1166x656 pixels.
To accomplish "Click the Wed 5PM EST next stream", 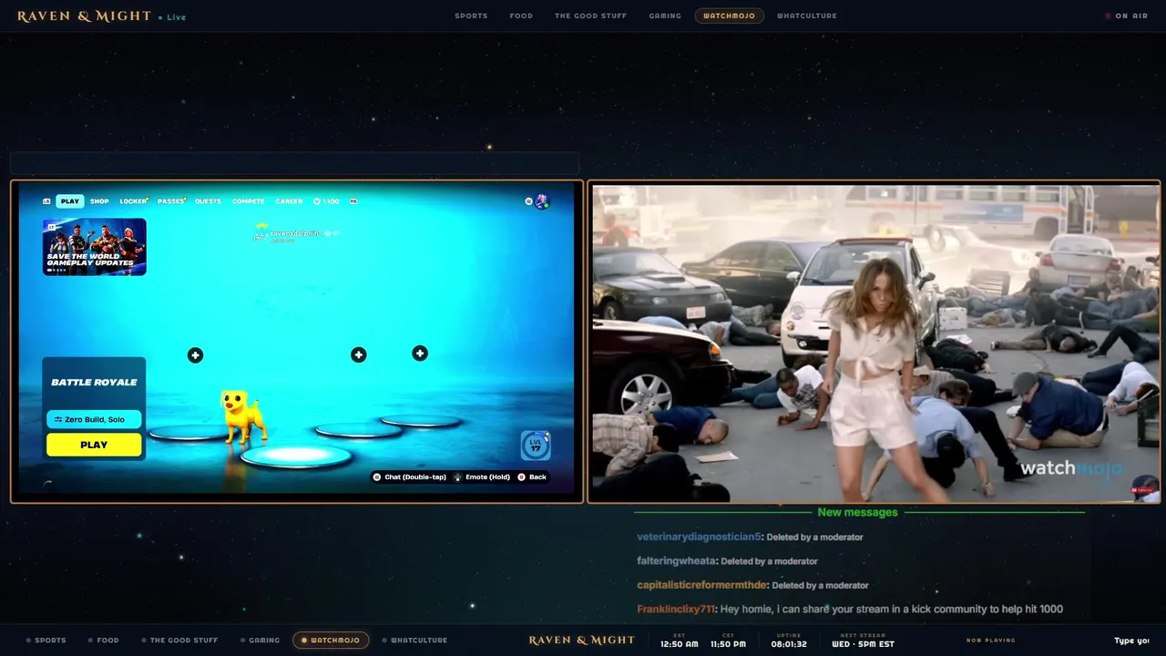I will coord(863,641).
